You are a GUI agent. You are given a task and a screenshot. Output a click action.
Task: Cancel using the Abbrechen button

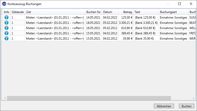coord(164,106)
